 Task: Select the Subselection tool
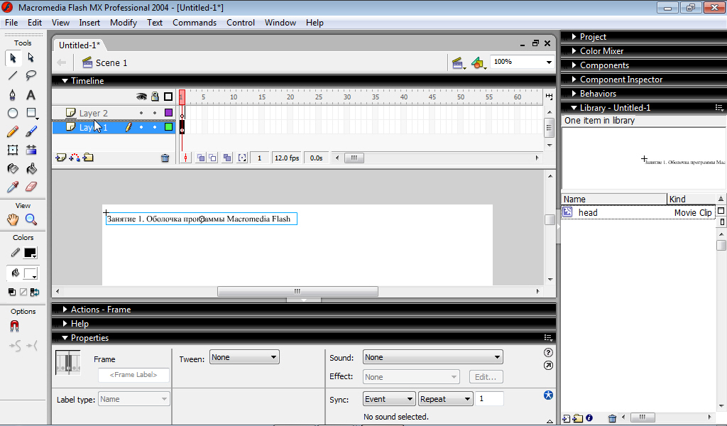[x=31, y=58]
